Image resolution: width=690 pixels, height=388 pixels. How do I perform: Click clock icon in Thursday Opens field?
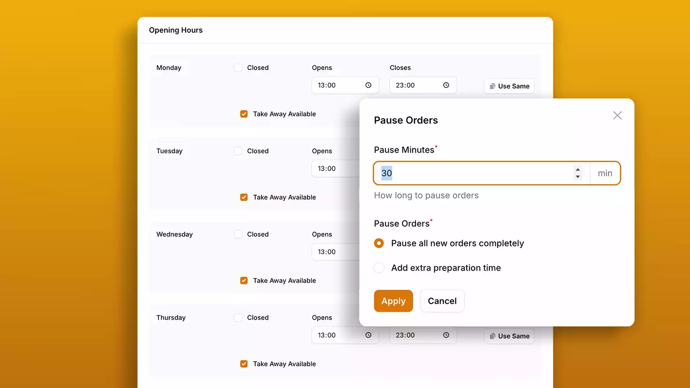(x=368, y=335)
